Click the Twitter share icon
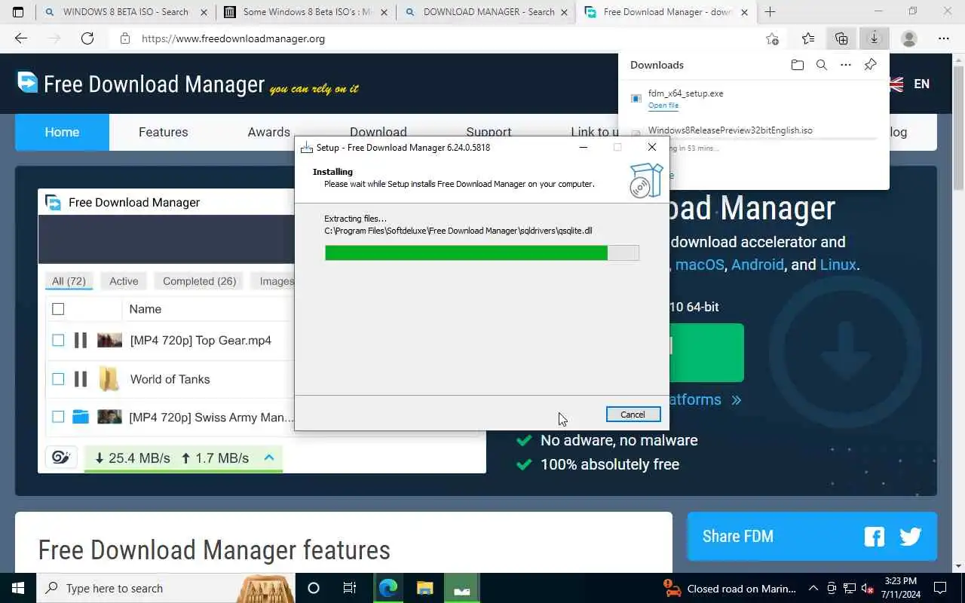The width and height of the screenshot is (965, 603). (911, 536)
